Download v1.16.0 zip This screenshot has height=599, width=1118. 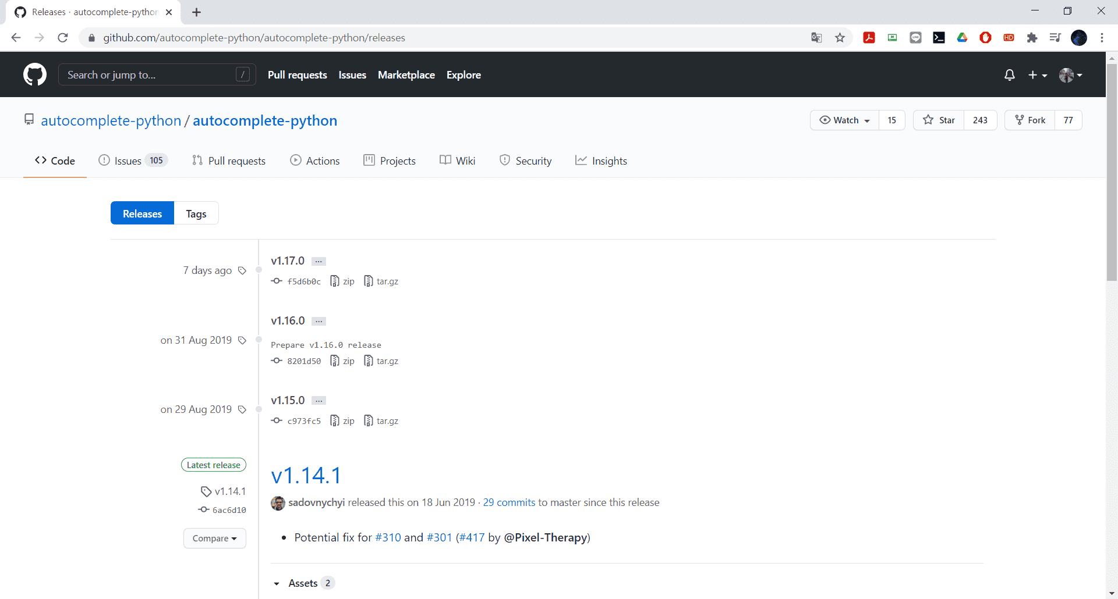(342, 361)
